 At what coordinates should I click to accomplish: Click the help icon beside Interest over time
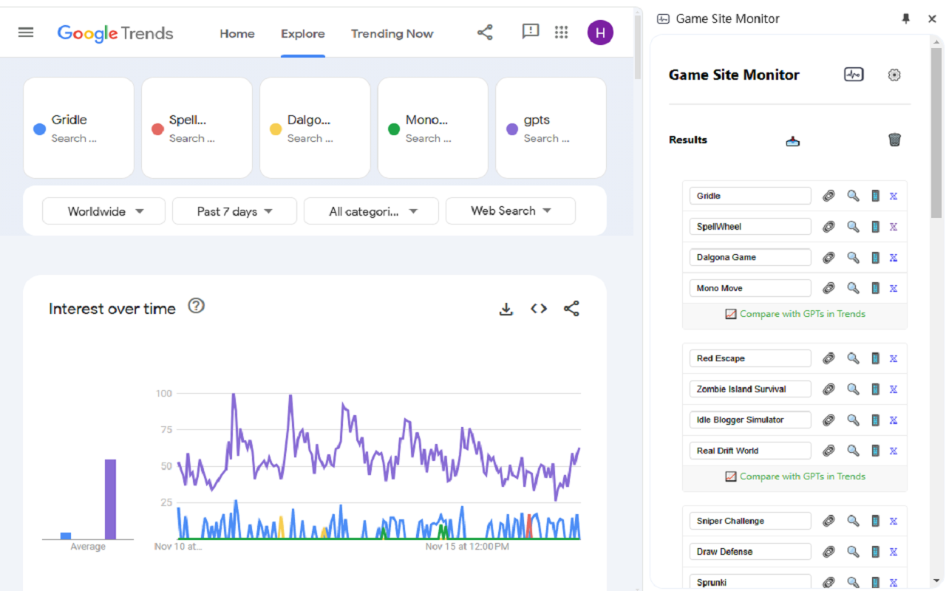196,305
